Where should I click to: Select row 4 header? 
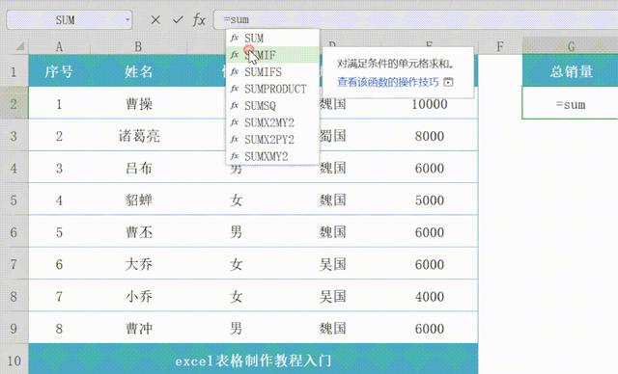14,168
